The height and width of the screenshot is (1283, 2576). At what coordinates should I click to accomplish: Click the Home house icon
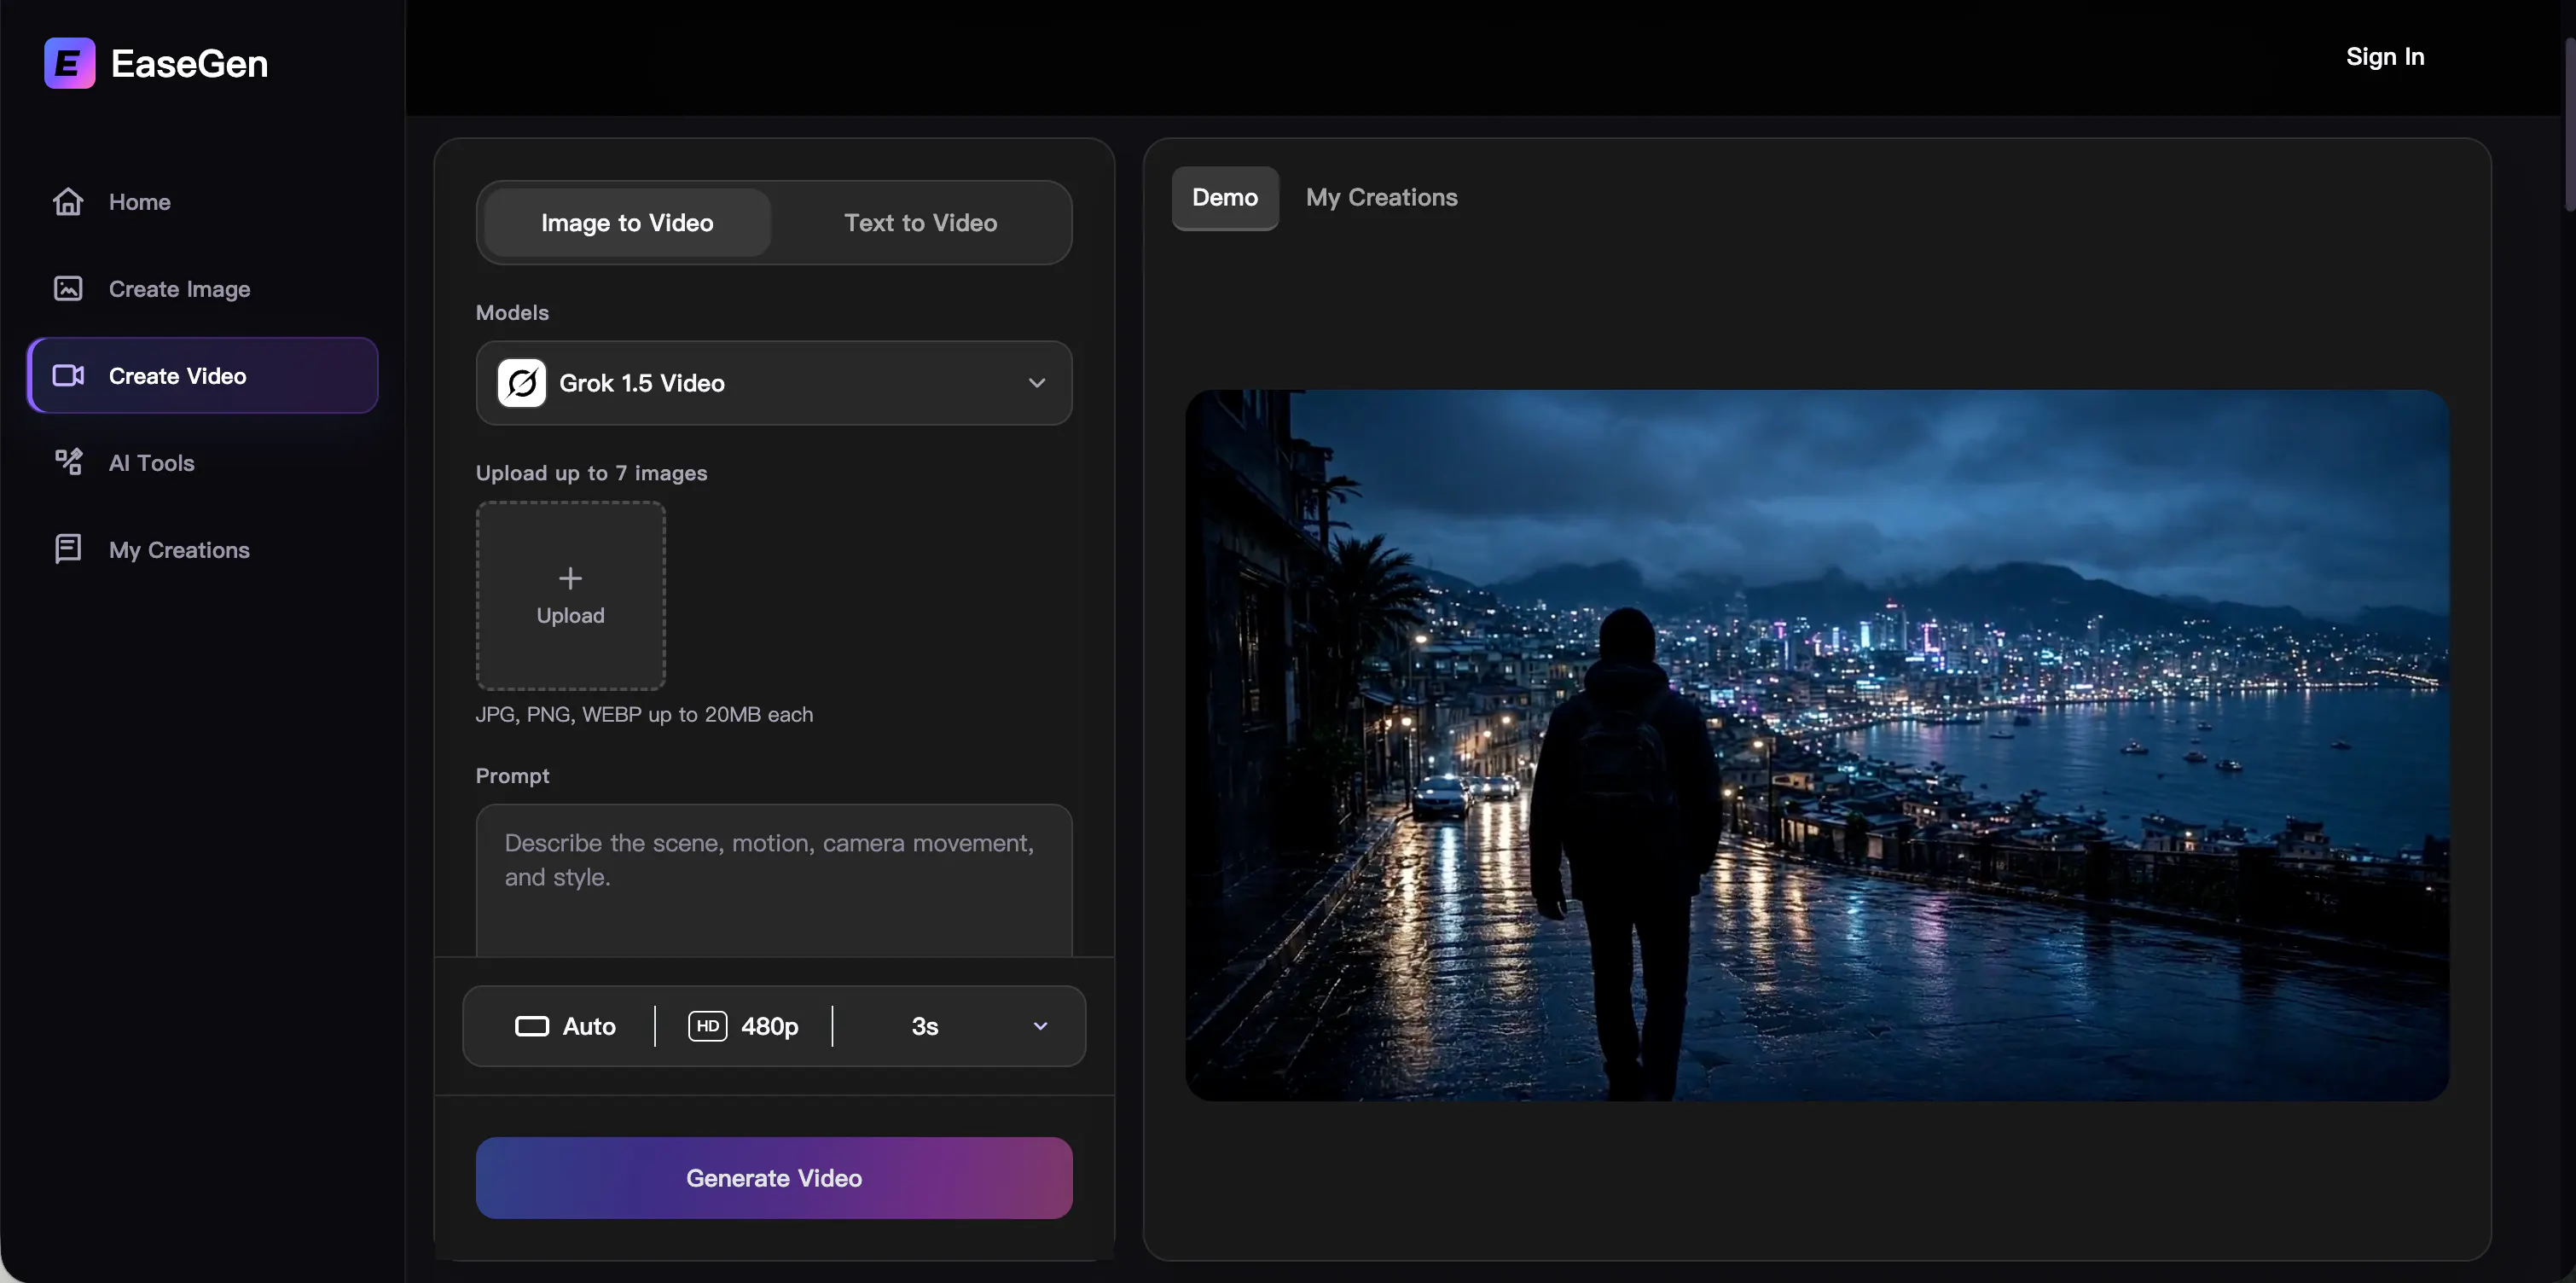[68, 202]
